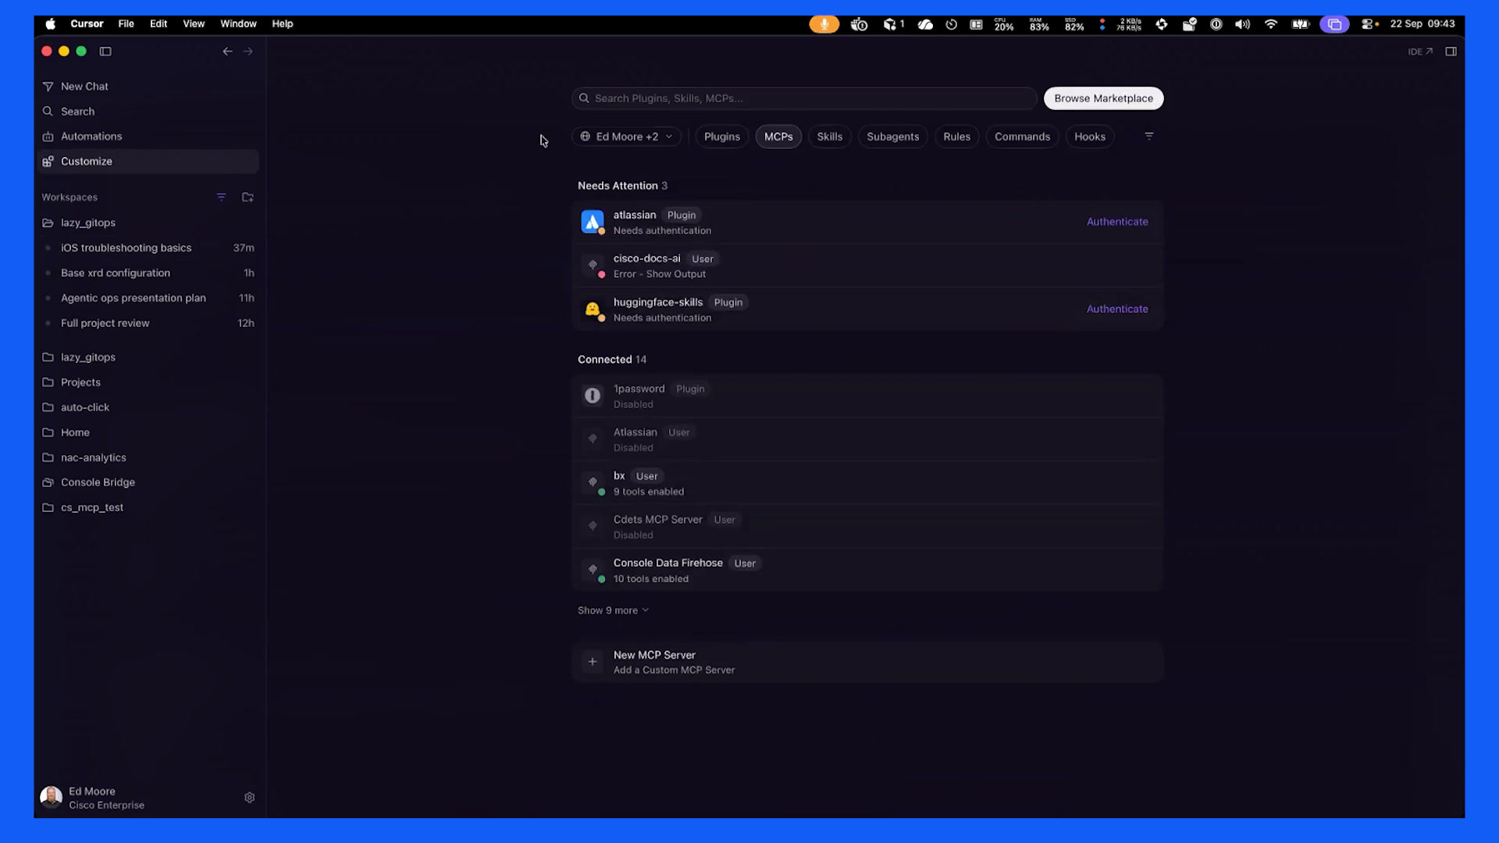Open the cisco-docs-ai error row
The height and width of the screenshot is (843, 1499).
867,265
